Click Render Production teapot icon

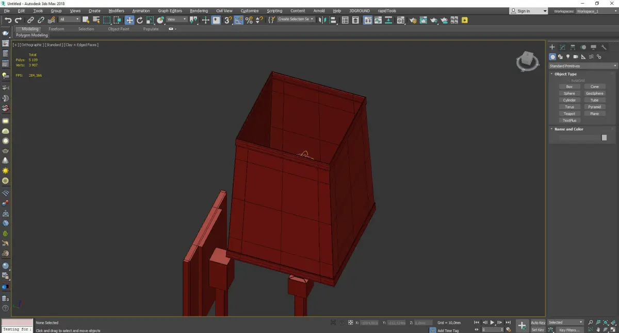tap(434, 20)
